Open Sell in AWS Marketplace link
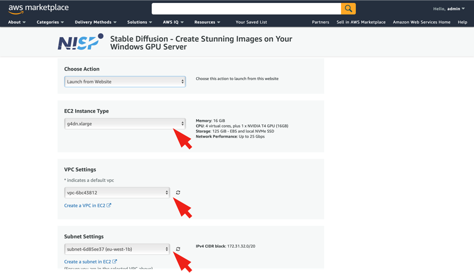Viewport: 474px width, 273px height. tap(361, 22)
